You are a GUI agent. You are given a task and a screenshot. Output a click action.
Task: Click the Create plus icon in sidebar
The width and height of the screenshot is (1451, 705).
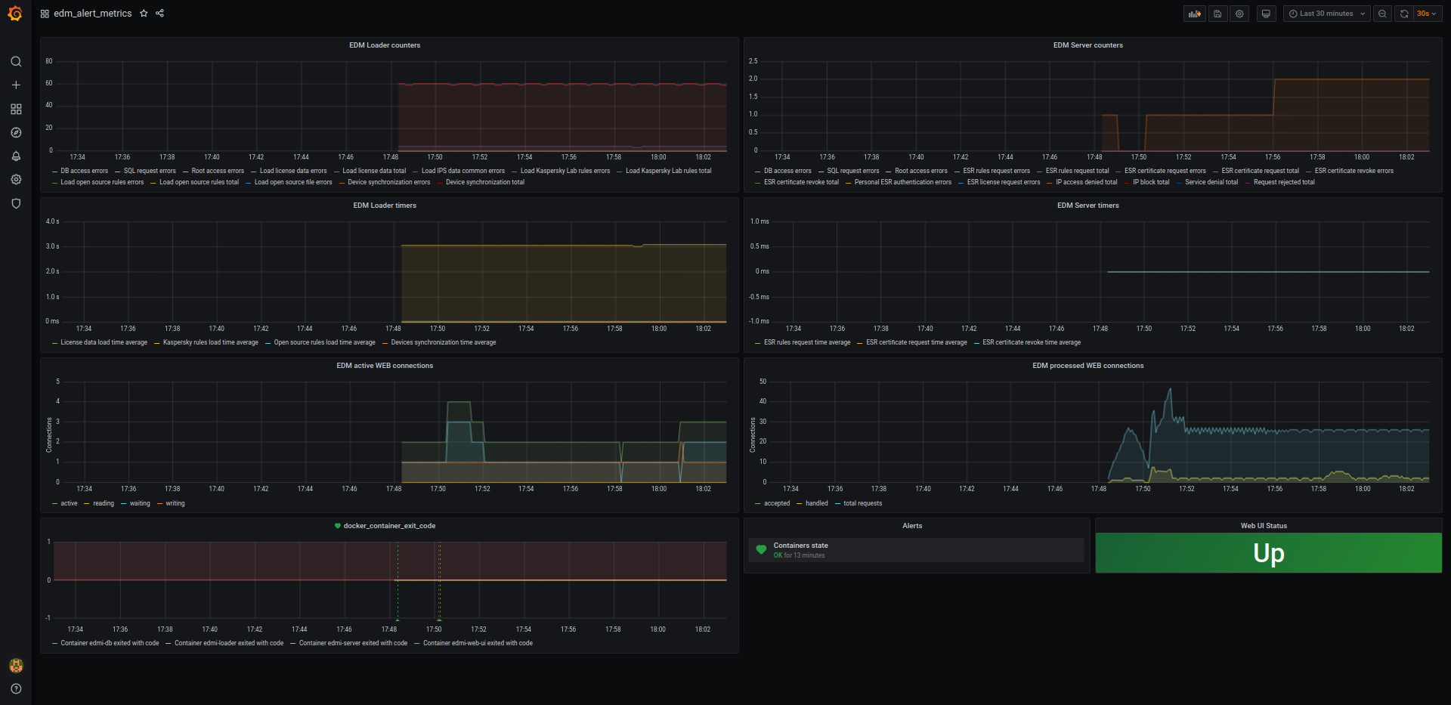[x=16, y=85]
